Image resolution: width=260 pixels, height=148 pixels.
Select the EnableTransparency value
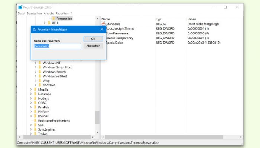[120, 38]
